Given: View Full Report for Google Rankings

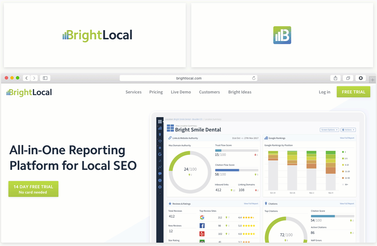Looking at the screenshot, I should (347, 138).
